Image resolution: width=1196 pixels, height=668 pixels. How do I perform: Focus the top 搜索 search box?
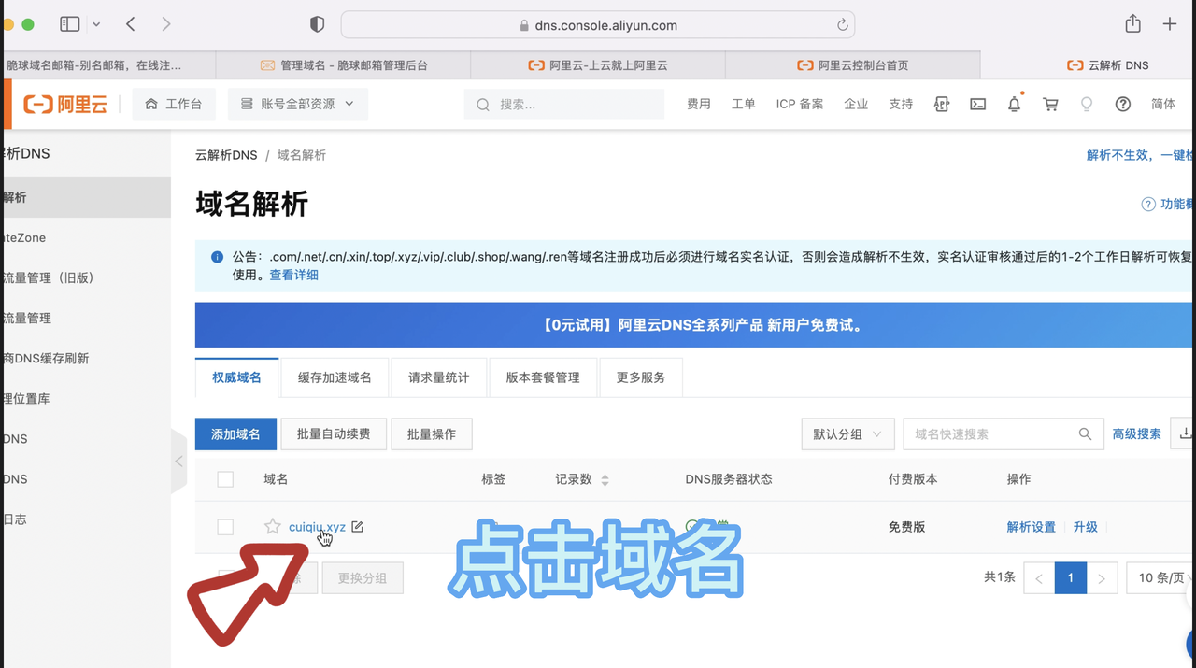563,104
